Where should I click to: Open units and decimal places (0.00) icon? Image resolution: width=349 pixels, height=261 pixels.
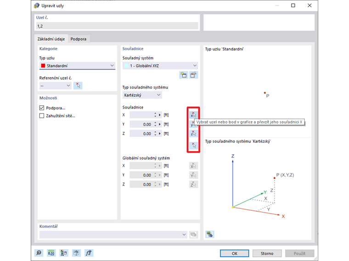pos(51,253)
